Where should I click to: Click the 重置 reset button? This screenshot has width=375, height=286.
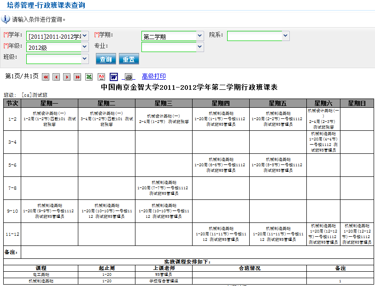(x=129, y=59)
